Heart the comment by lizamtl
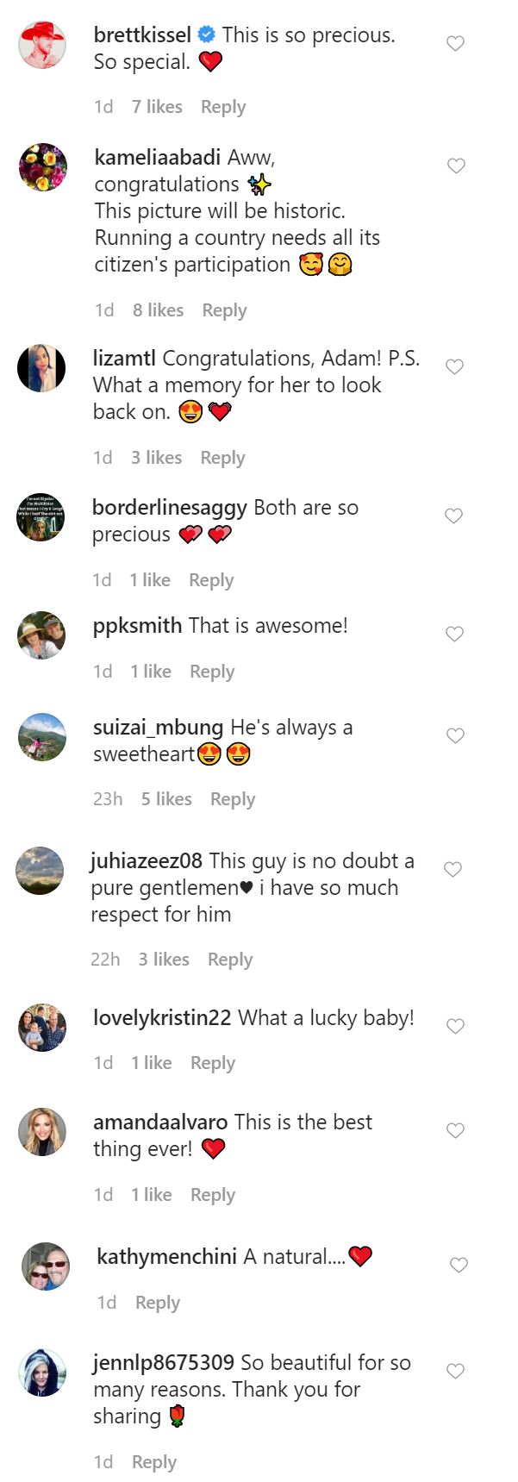The width and height of the screenshot is (518, 1482). [454, 366]
